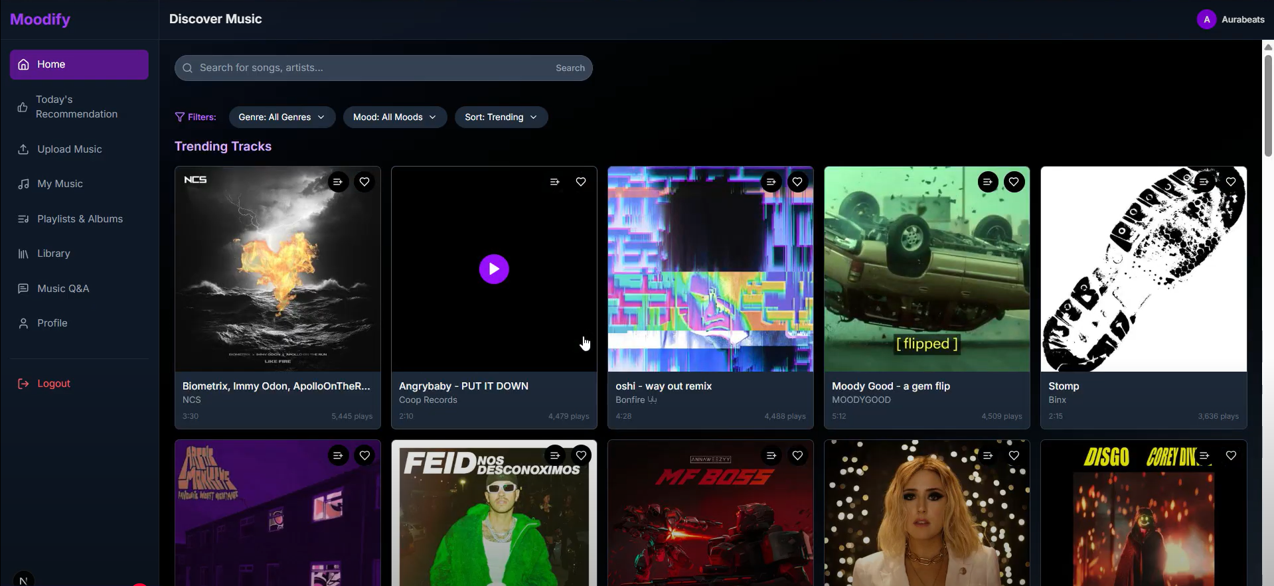Viewport: 1274px width, 586px height.
Task: Open Music Q&A page
Action: tap(79, 289)
